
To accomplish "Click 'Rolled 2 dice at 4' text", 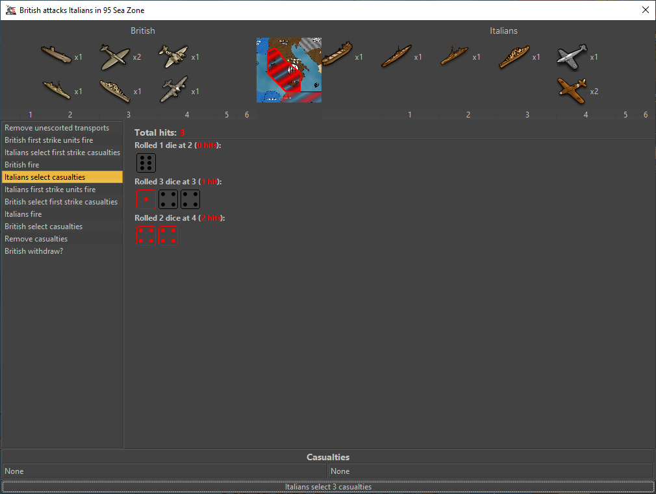I will 180,218.
